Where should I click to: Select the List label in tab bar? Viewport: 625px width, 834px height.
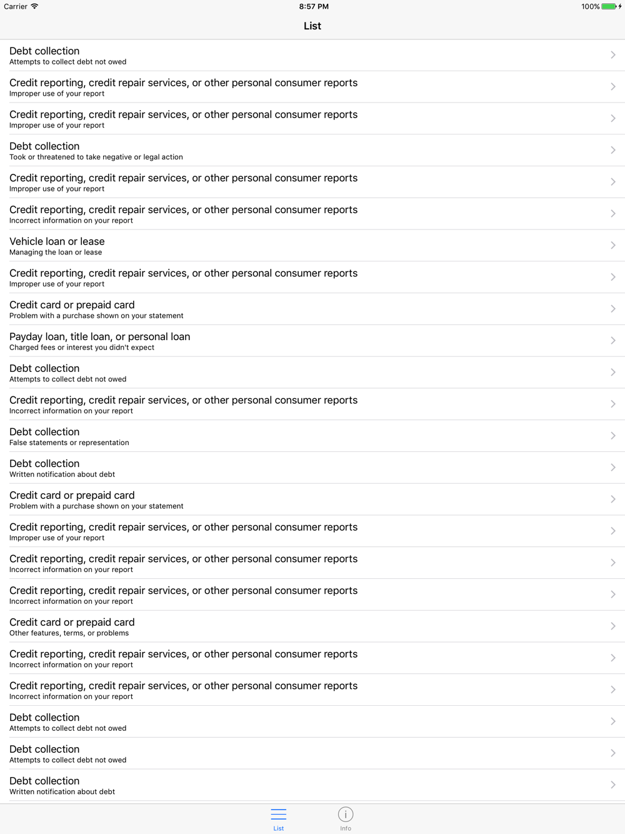tap(279, 828)
